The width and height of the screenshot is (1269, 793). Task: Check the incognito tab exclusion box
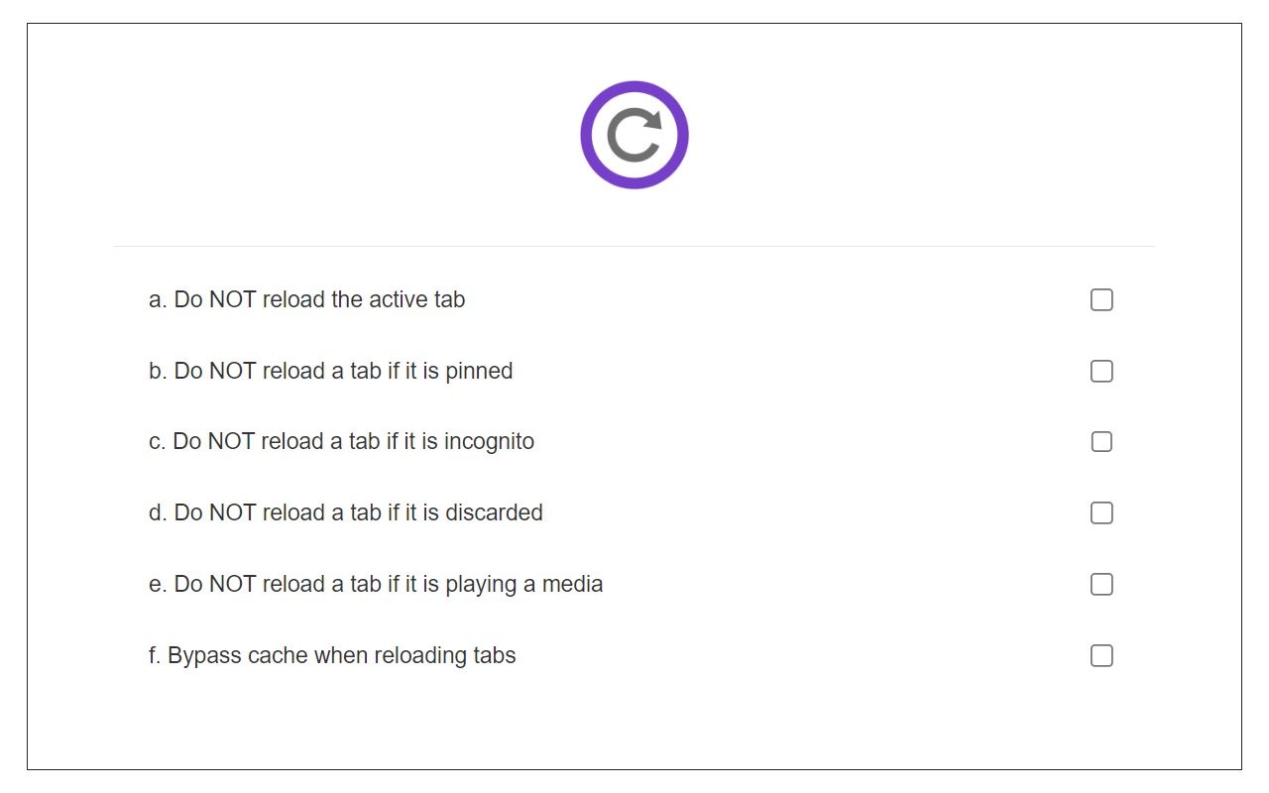coord(1101,441)
